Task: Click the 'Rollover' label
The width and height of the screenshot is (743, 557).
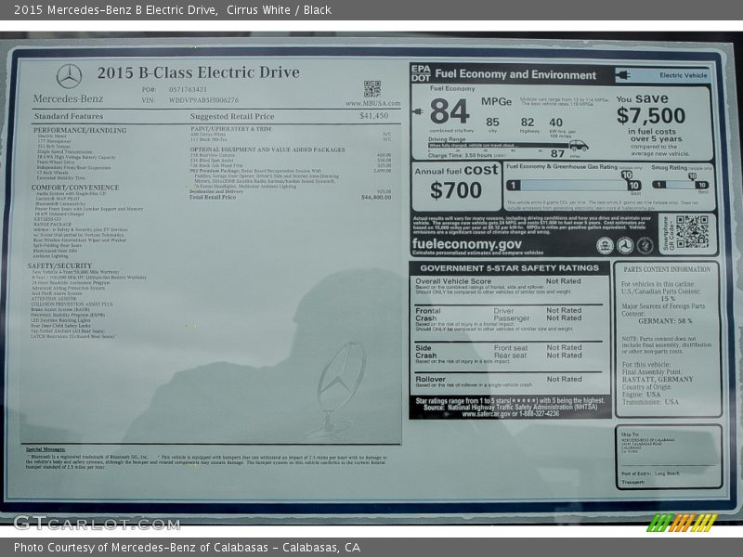Action: (x=430, y=380)
